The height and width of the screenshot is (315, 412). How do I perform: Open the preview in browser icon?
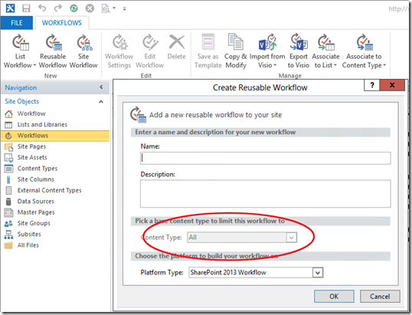click(x=106, y=8)
